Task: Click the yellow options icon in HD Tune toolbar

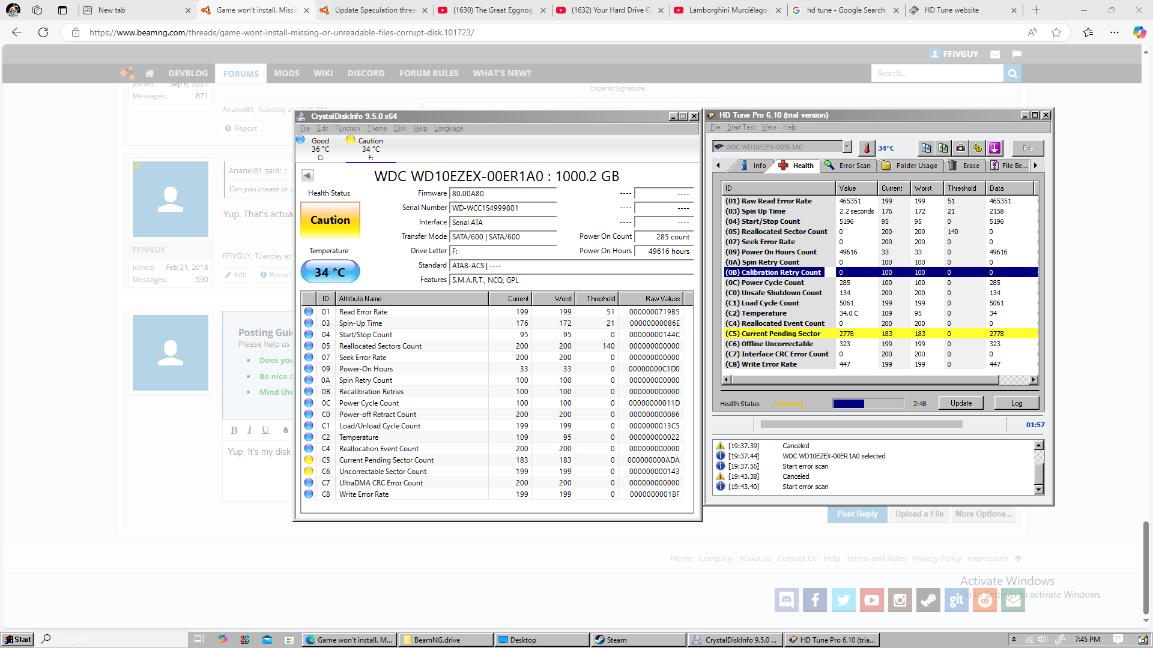Action: [978, 148]
